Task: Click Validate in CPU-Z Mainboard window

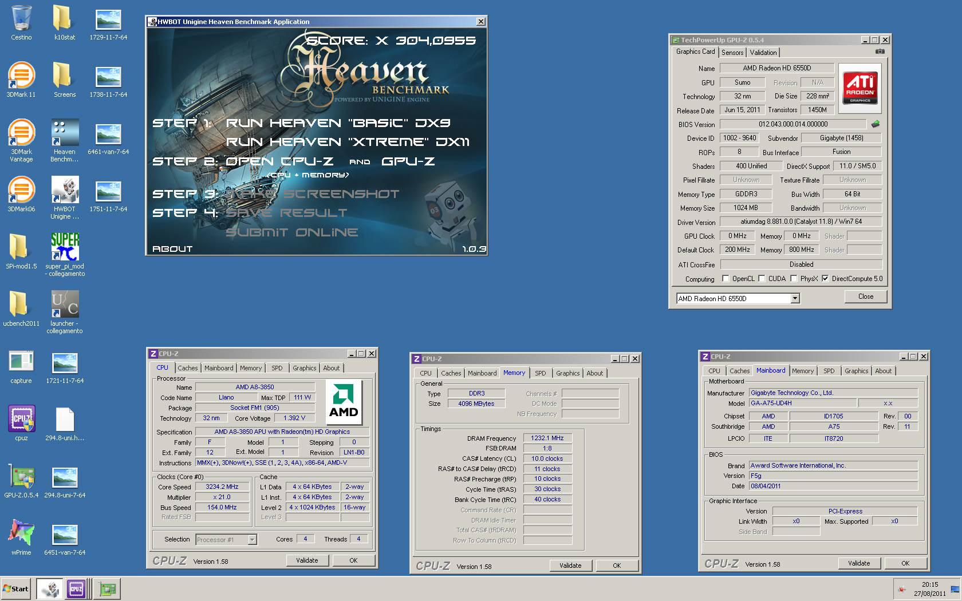Action: pyautogui.click(x=859, y=563)
